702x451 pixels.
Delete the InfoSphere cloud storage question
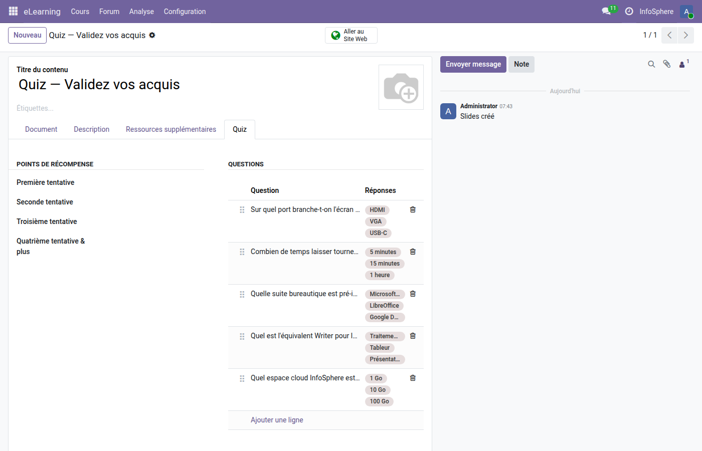[412, 378]
